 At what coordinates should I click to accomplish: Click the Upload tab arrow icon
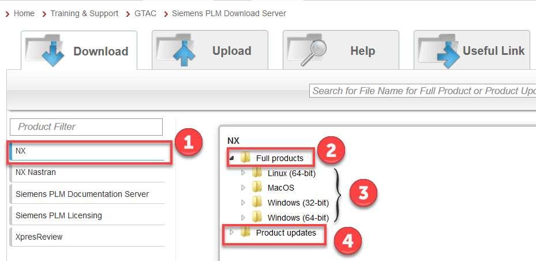(x=176, y=50)
